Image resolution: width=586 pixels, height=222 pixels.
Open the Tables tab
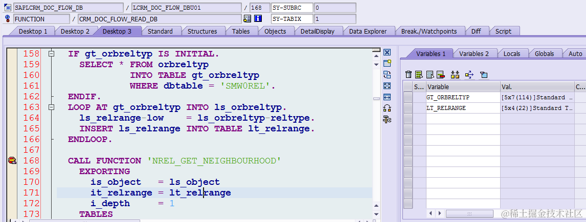point(241,31)
